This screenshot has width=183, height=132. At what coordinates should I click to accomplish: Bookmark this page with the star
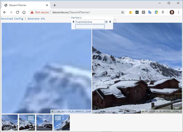[122, 12]
